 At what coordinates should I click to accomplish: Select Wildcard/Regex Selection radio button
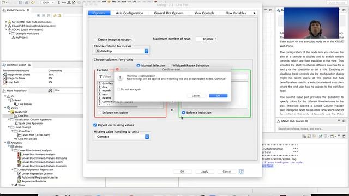pos(170,65)
